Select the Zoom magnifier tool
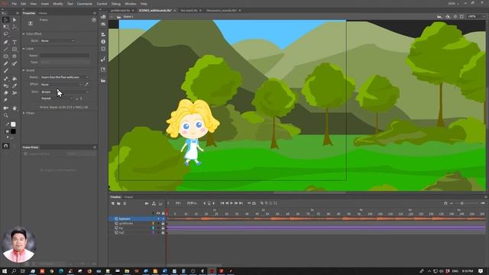 [x=5, y=115]
